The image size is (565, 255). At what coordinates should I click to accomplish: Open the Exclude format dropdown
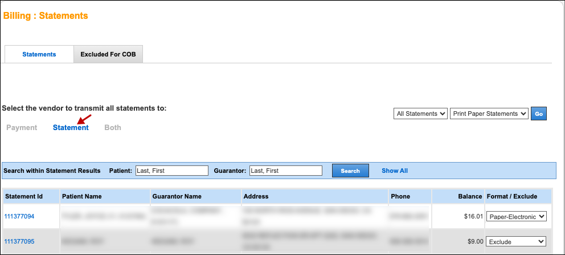pos(516,241)
